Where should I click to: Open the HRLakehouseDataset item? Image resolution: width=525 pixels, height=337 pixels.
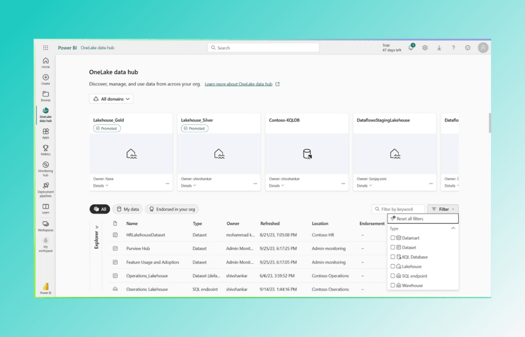point(146,235)
